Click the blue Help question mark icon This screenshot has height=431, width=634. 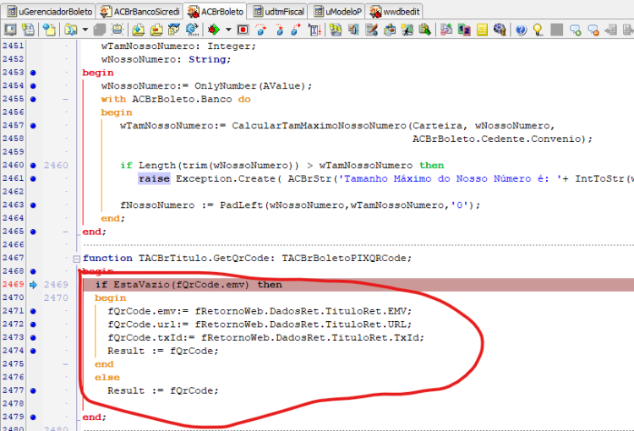(521, 30)
